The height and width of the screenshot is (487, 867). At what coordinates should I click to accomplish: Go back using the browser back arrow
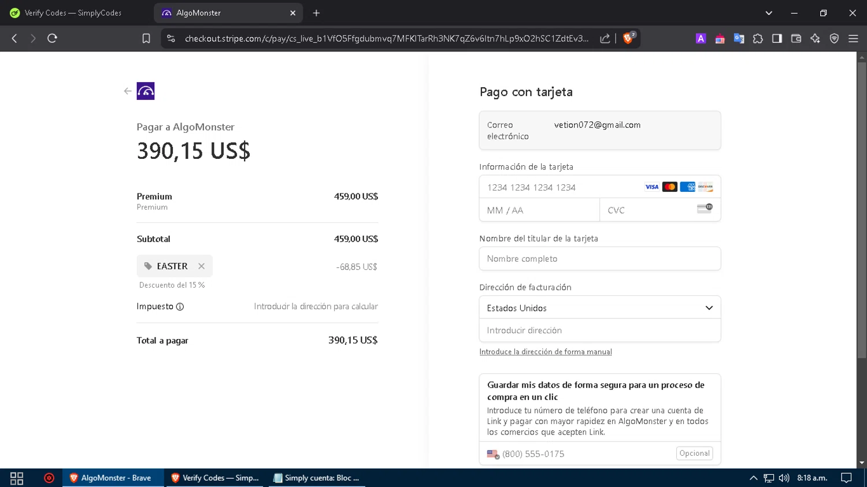(14, 38)
